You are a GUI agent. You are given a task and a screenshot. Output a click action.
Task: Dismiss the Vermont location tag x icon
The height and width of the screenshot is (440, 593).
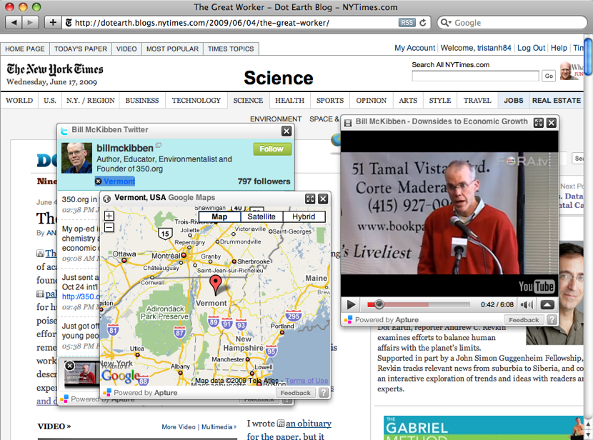[x=99, y=181]
